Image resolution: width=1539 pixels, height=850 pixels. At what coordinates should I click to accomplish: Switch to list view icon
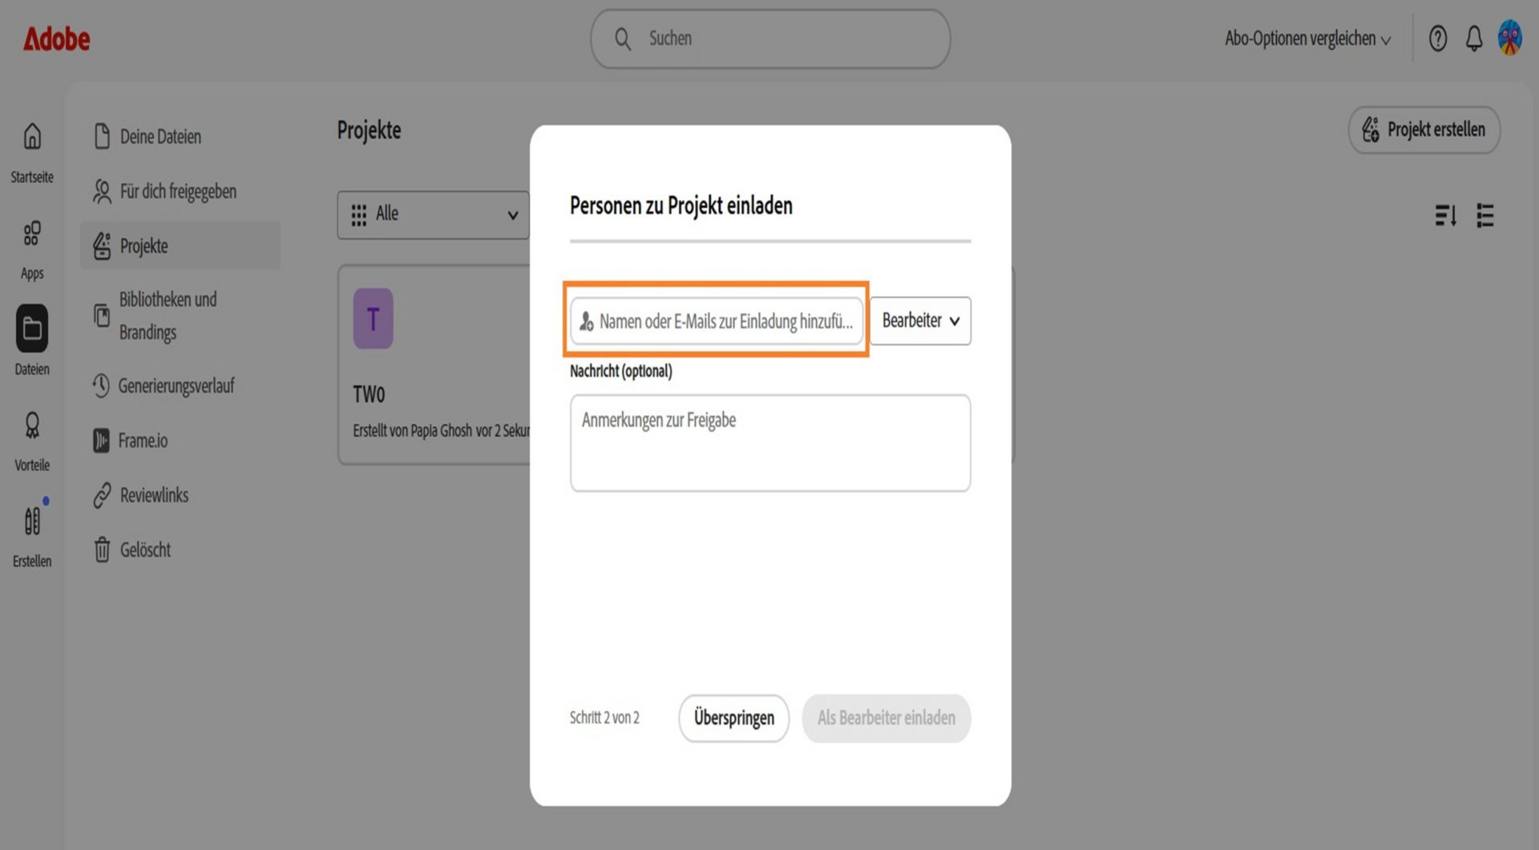[x=1484, y=215]
